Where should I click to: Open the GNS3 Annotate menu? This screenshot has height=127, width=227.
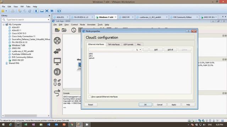click(91, 25)
